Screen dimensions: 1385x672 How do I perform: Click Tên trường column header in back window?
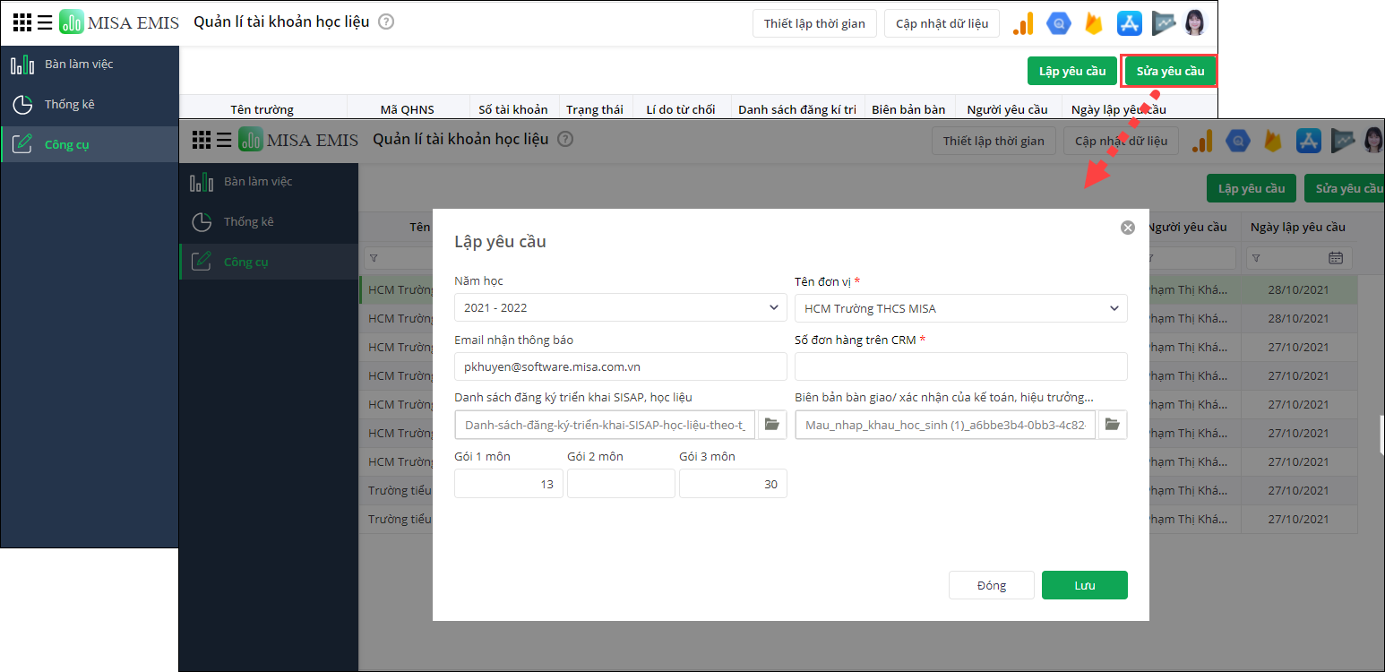[262, 109]
